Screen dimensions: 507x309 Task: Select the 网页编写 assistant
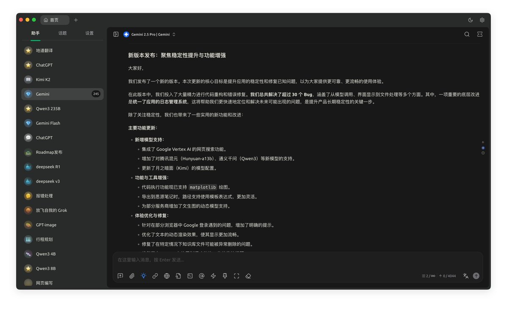(63, 283)
